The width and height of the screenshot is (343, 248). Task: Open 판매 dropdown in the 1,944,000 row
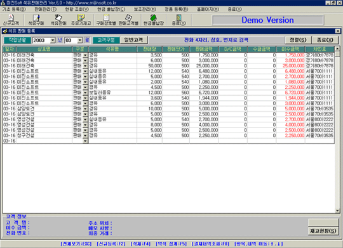[85, 98]
